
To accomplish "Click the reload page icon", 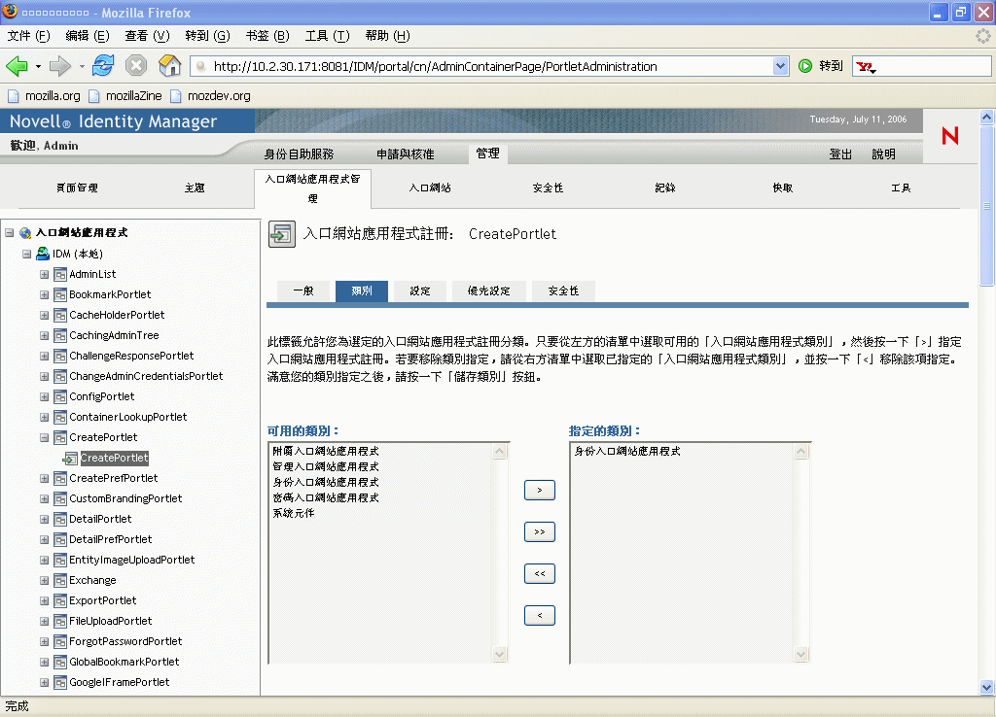I will point(103,65).
